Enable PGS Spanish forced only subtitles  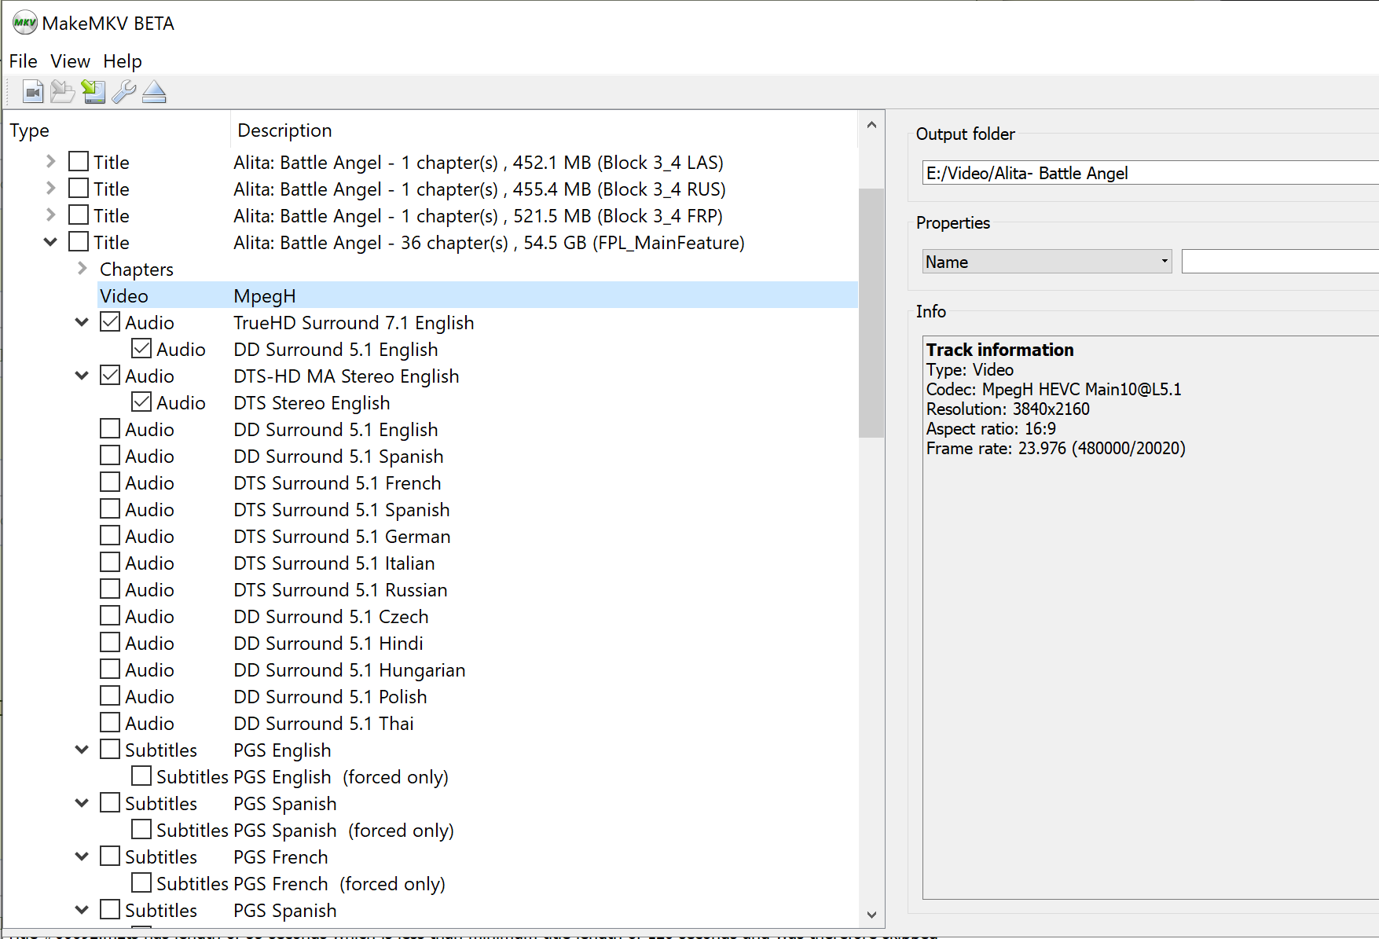pyautogui.click(x=141, y=830)
